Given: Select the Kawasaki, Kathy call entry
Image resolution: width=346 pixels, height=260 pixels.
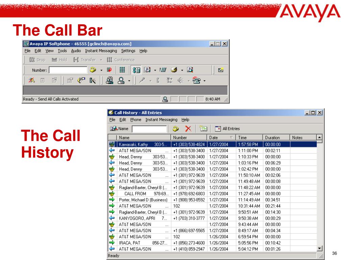Looking at the screenshot, I should pyautogui.click(x=213, y=144).
